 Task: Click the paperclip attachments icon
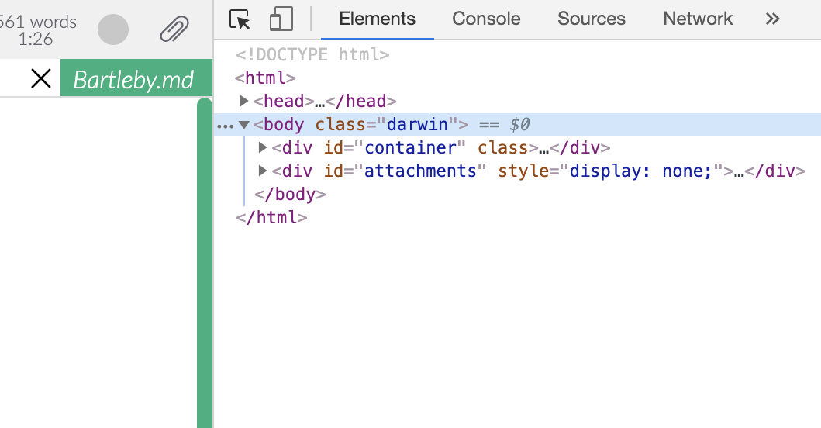point(174,29)
